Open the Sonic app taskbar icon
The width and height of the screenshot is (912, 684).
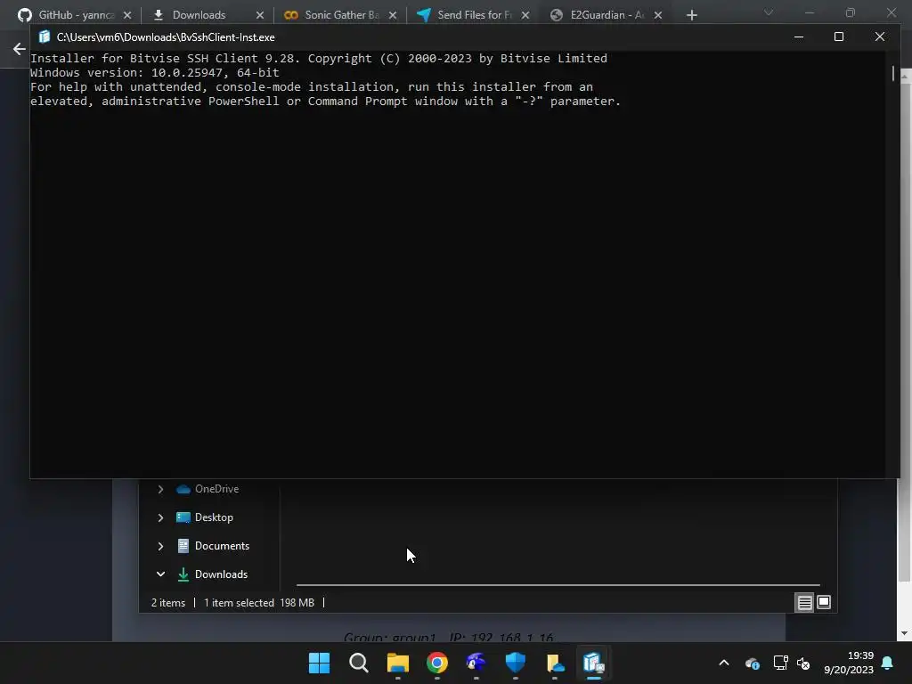tap(476, 663)
